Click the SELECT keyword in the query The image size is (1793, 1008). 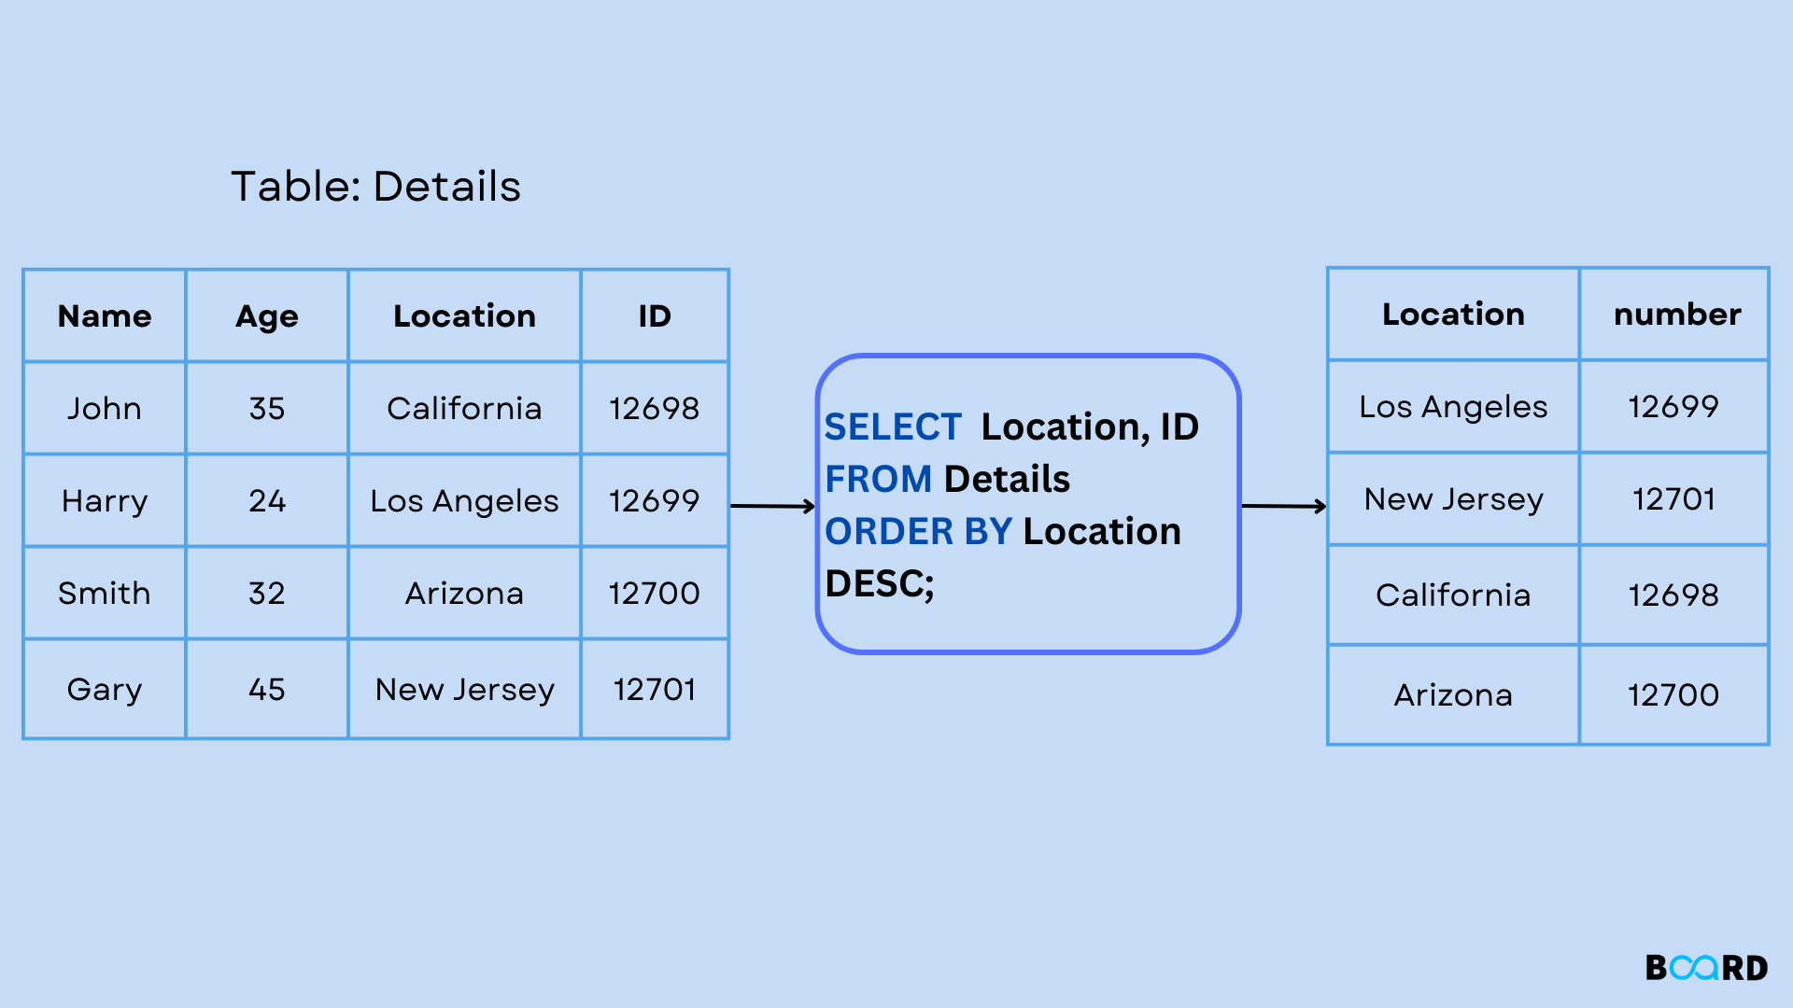893,427
